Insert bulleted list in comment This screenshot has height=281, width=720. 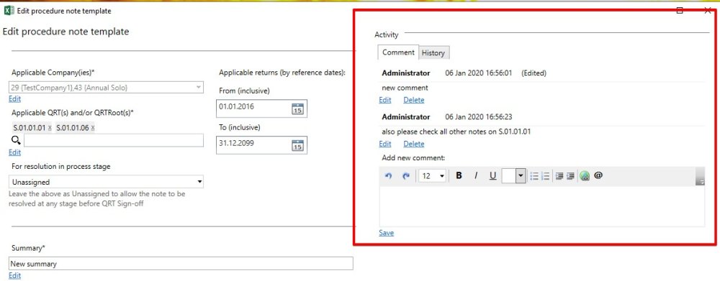pyautogui.click(x=534, y=176)
